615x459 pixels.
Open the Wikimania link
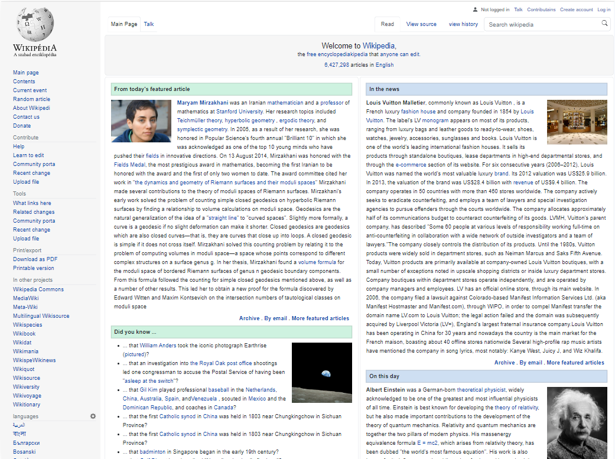(25, 351)
